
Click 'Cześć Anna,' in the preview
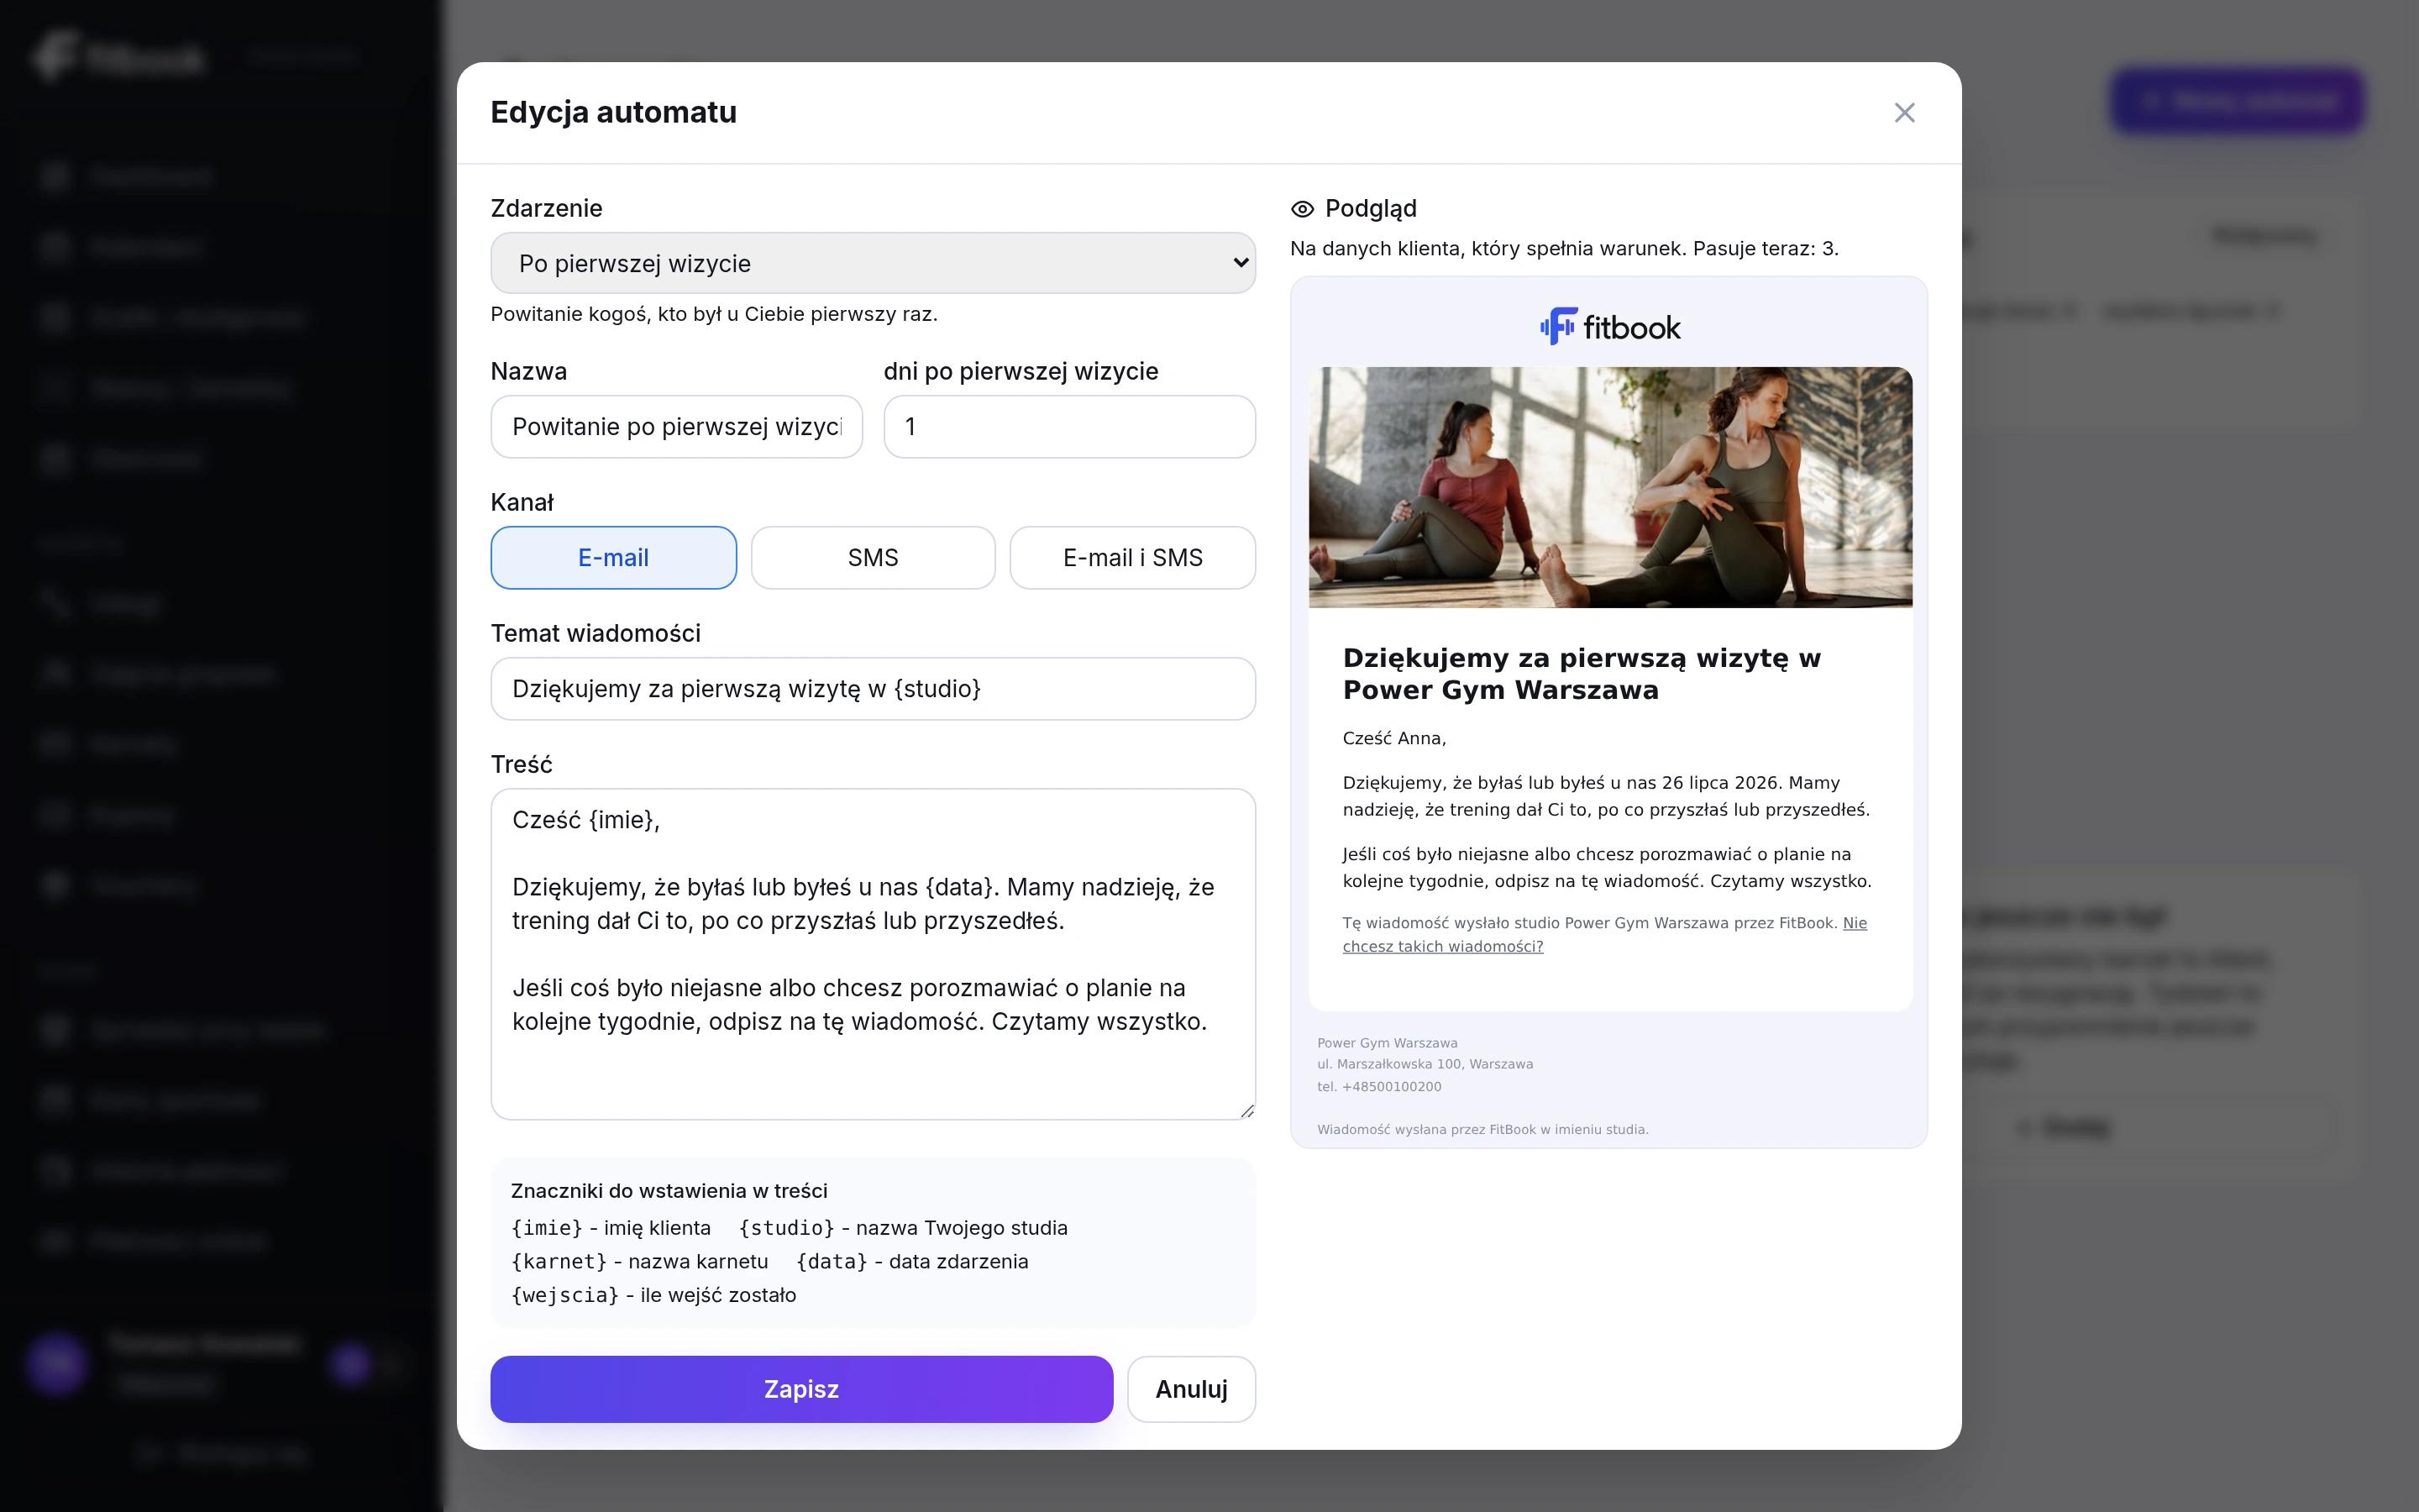pos(1394,738)
